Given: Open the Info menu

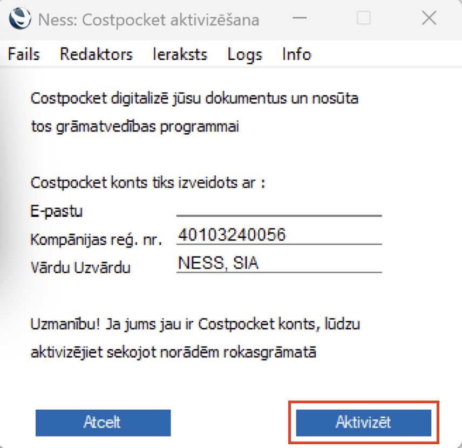Looking at the screenshot, I should coord(296,54).
